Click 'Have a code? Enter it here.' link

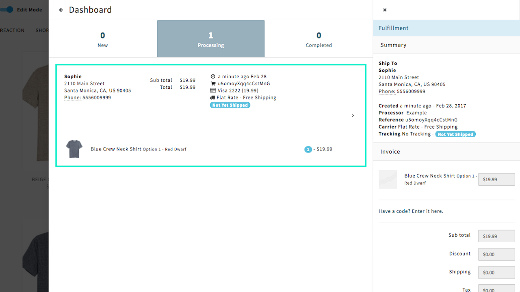(411, 211)
